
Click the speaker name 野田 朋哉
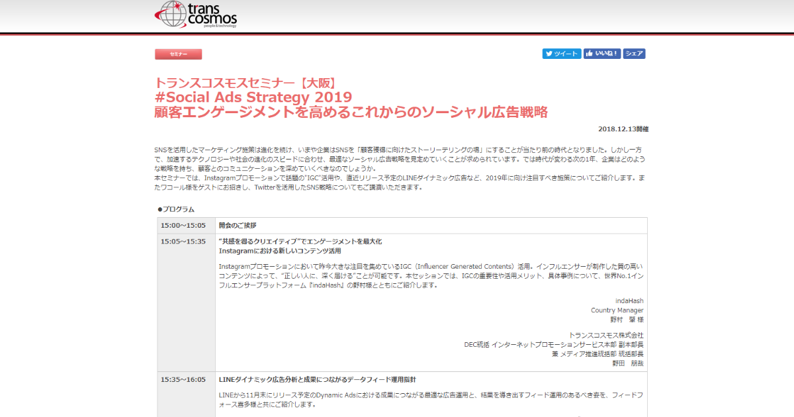pyautogui.click(x=628, y=363)
